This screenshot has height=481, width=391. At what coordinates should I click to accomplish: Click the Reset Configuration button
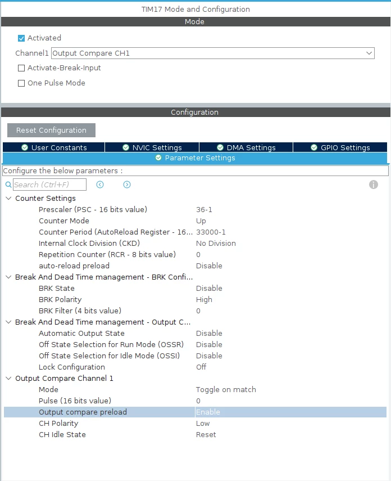(x=51, y=131)
